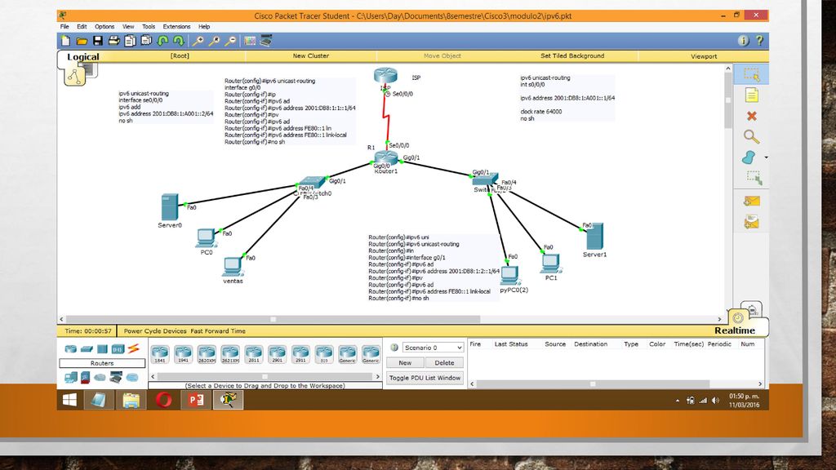Open the Options menu
The width and height of the screenshot is (836, 470).
click(x=104, y=26)
